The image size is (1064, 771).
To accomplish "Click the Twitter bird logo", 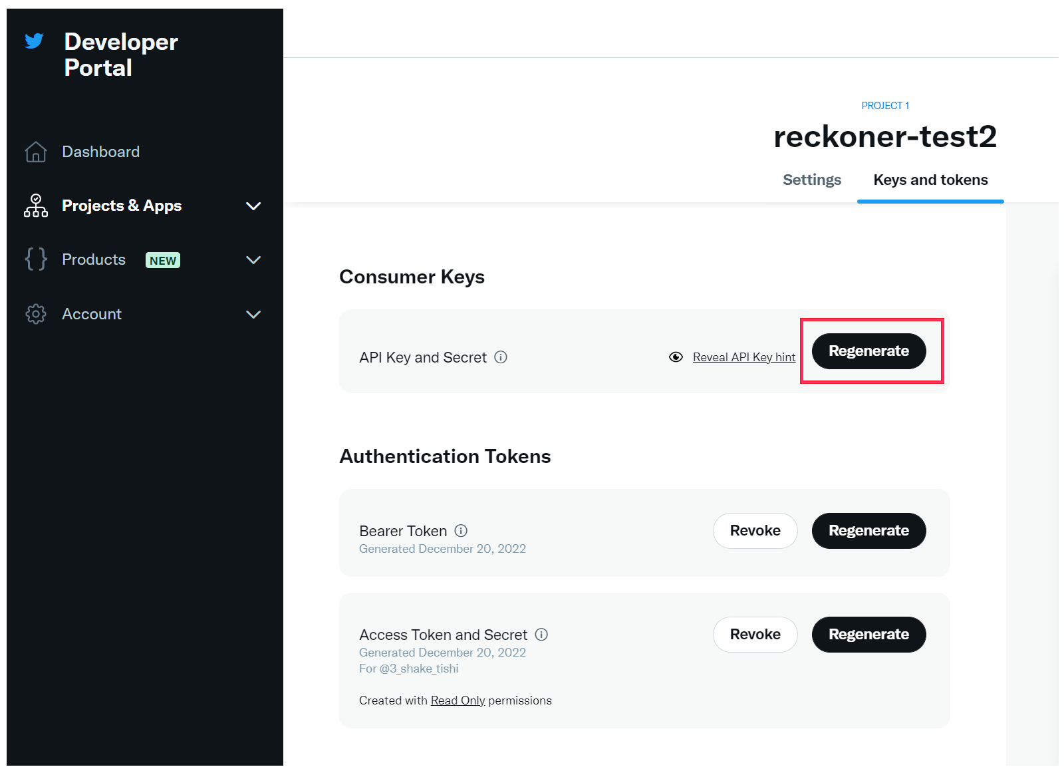I will point(34,41).
